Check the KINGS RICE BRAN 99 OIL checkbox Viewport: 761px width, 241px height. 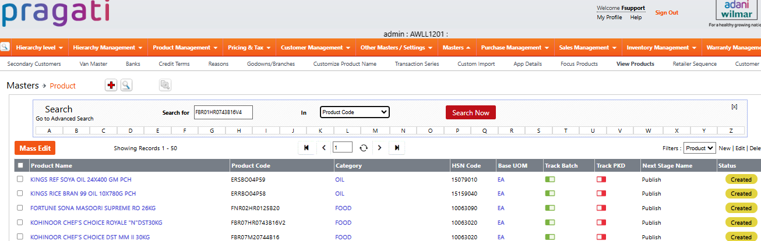pyautogui.click(x=20, y=193)
